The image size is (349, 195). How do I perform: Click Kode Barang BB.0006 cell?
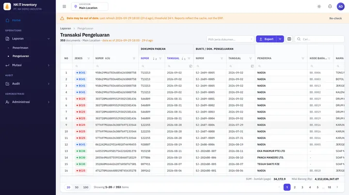[x=315, y=73]
